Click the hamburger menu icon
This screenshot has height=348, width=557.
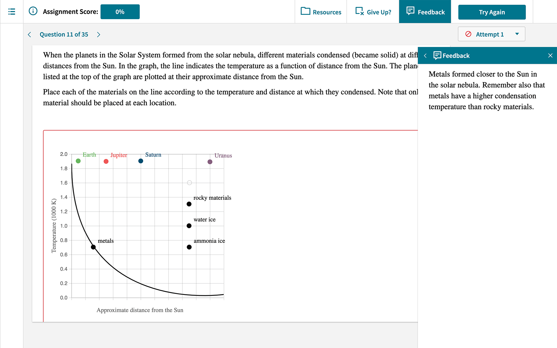pos(12,11)
